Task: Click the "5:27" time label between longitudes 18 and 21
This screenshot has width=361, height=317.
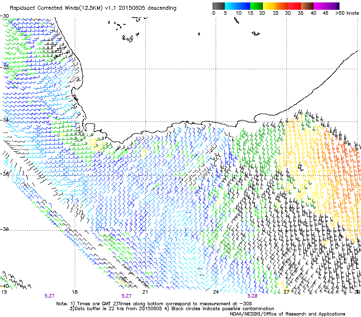Action: (x=126, y=296)
